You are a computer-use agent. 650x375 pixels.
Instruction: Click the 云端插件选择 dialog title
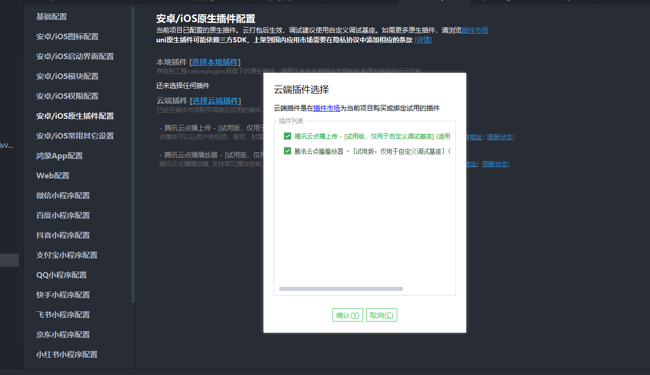click(301, 90)
